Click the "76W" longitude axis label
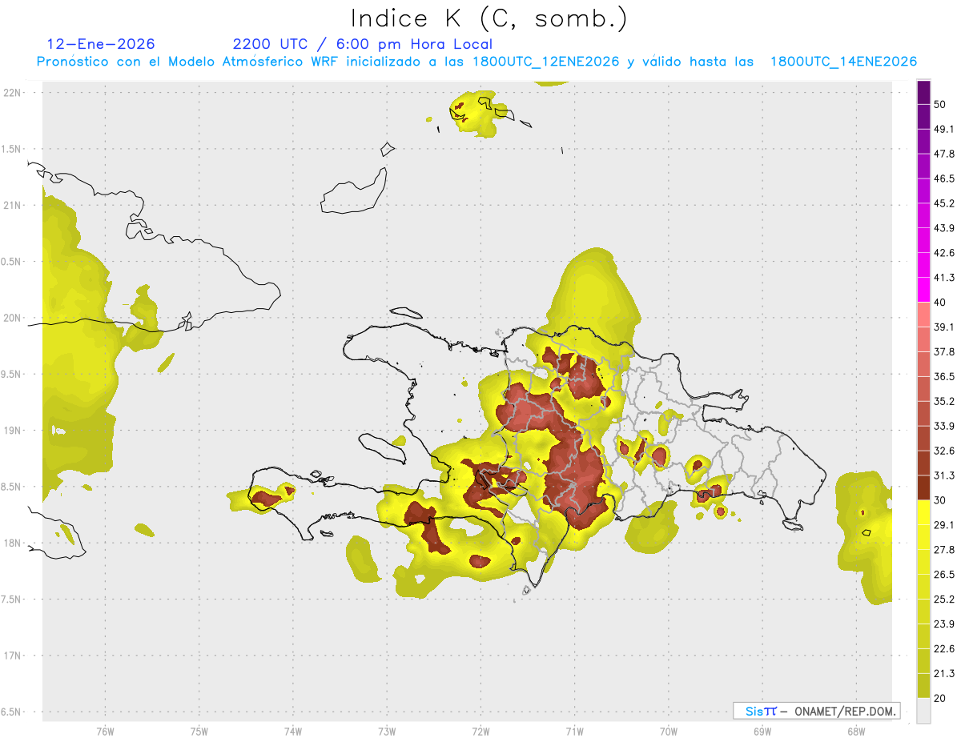 tap(105, 732)
